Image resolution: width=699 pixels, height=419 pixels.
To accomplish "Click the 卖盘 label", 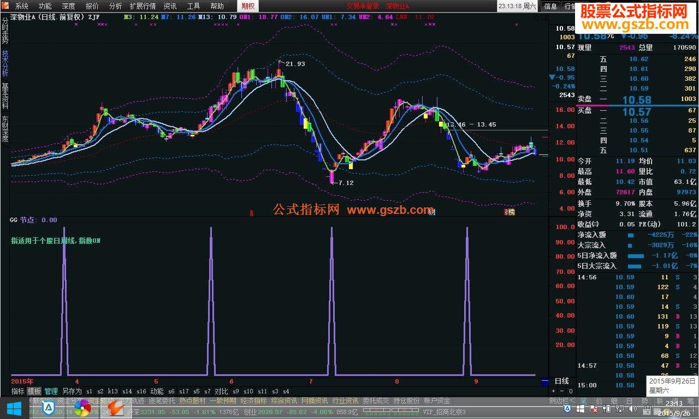I will (584, 99).
